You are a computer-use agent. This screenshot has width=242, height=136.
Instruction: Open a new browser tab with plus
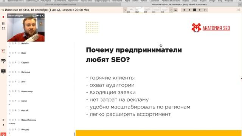(x=240, y=5)
